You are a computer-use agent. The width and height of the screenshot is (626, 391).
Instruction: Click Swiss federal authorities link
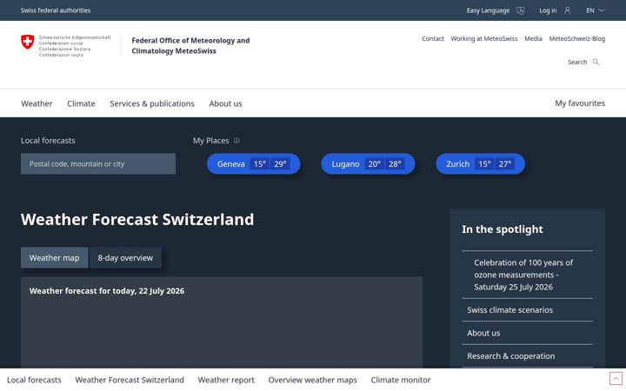click(x=56, y=10)
